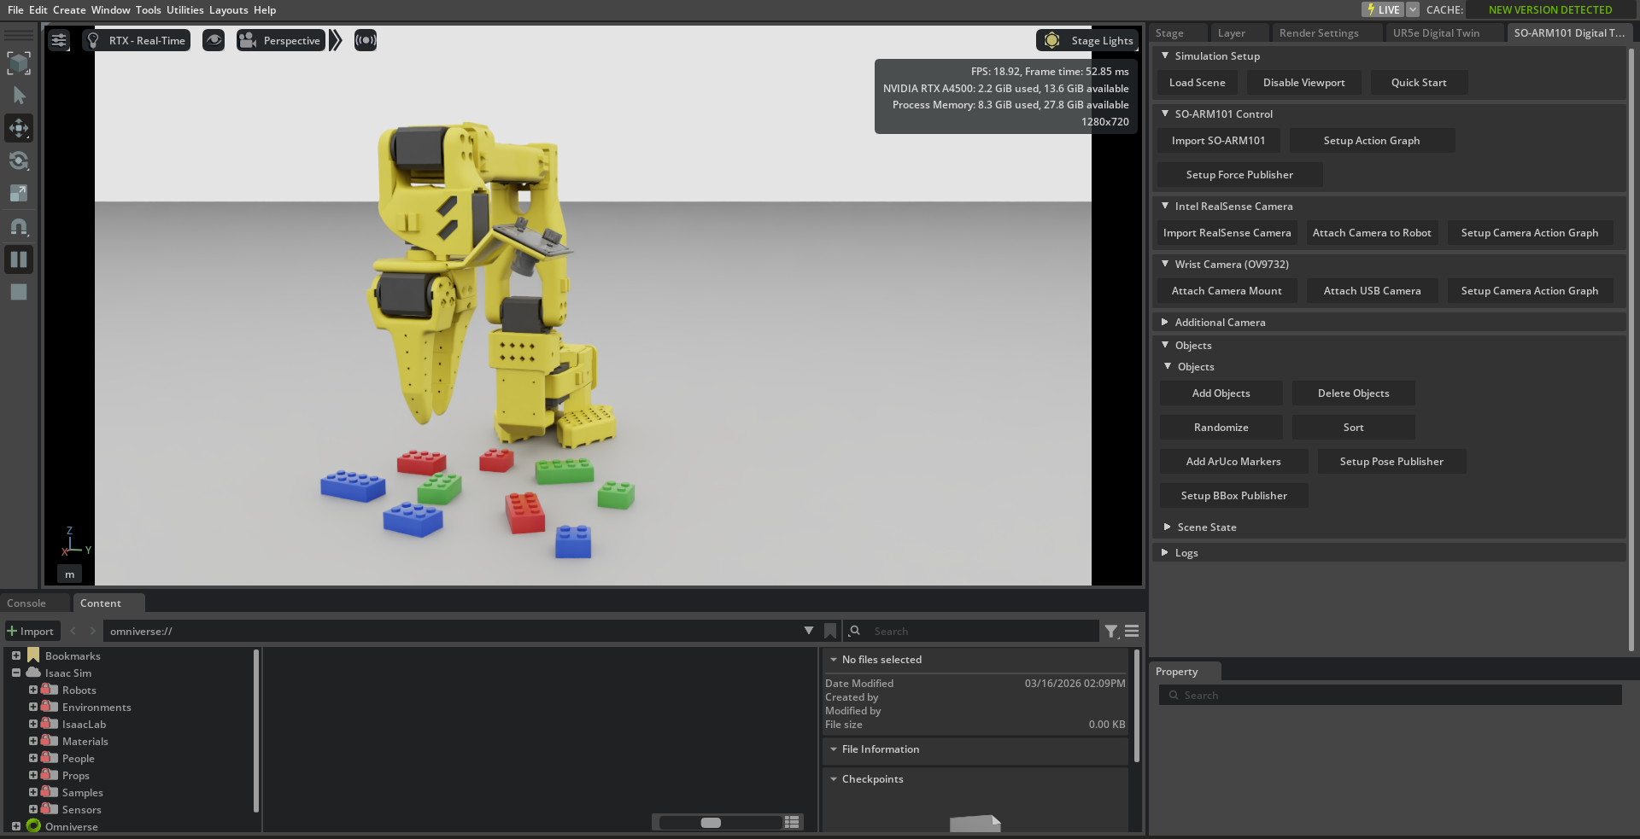The height and width of the screenshot is (839, 1640).
Task: Expand the Robots folder
Action: [33, 690]
